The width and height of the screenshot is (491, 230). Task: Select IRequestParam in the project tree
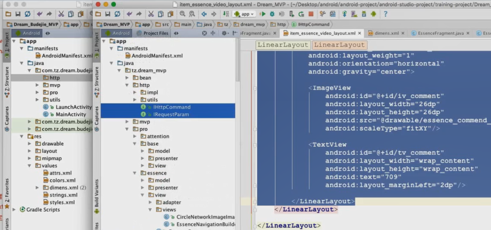tap(171, 114)
